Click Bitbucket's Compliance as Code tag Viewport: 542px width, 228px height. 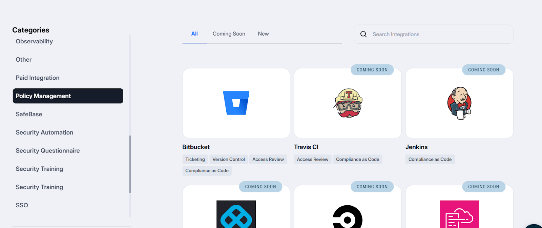pyautogui.click(x=207, y=171)
